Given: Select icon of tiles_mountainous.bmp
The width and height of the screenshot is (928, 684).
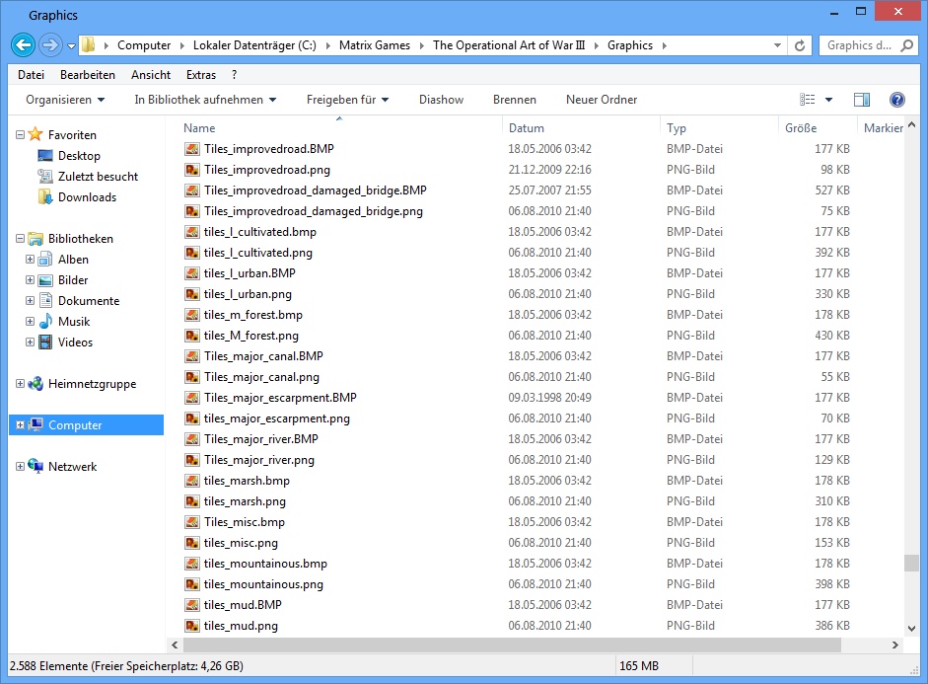Looking at the screenshot, I should 191,564.
